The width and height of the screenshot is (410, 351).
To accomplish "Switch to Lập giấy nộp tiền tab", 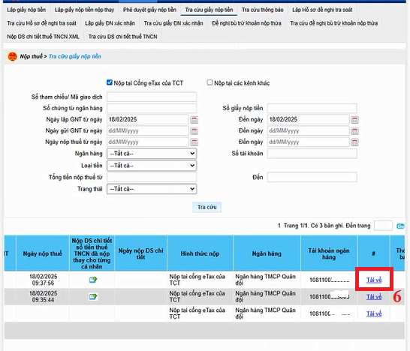I will point(26,10).
